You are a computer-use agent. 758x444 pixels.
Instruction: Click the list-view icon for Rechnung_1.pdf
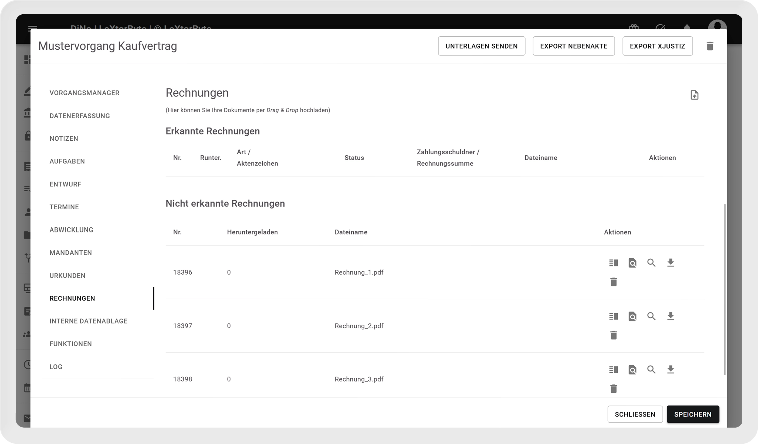tap(613, 263)
